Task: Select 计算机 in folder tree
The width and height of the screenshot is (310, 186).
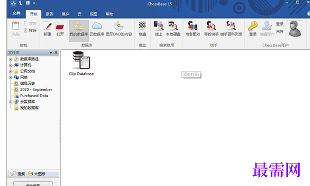Action: 26,65
